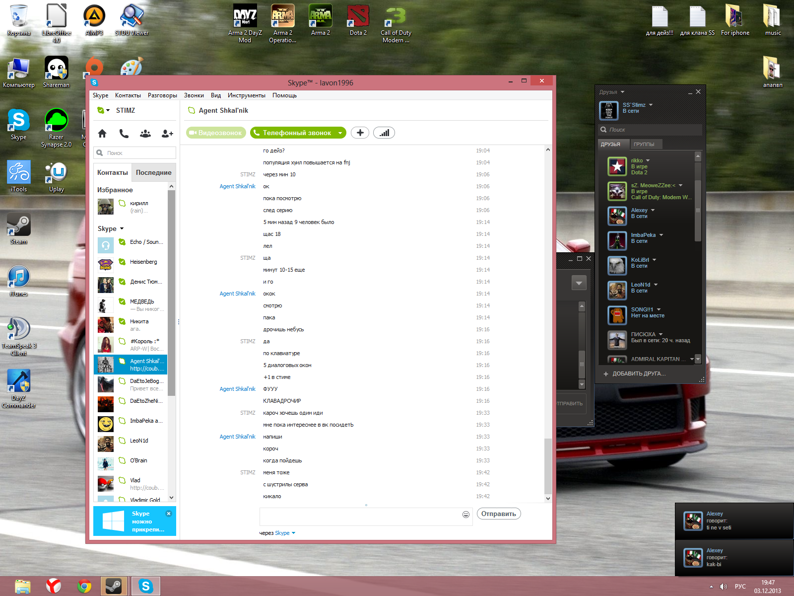Expand the Skype contacts group dropdown
Viewport: 794px width, 596px height.
(x=122, y=229)
